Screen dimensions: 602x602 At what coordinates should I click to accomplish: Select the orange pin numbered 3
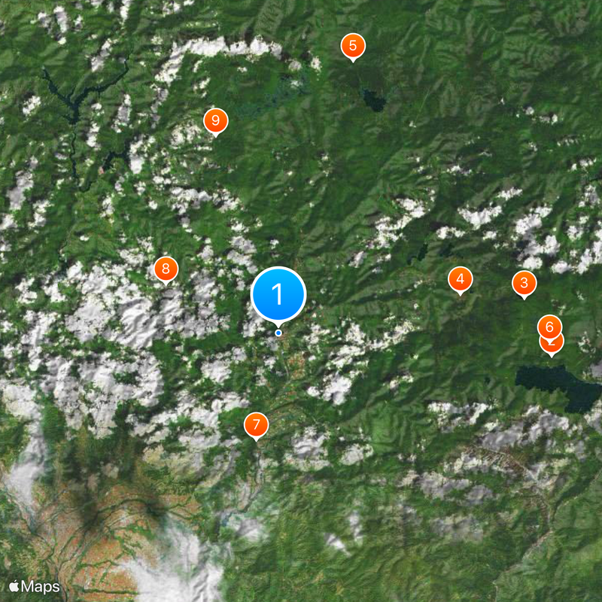click(524, 284)
